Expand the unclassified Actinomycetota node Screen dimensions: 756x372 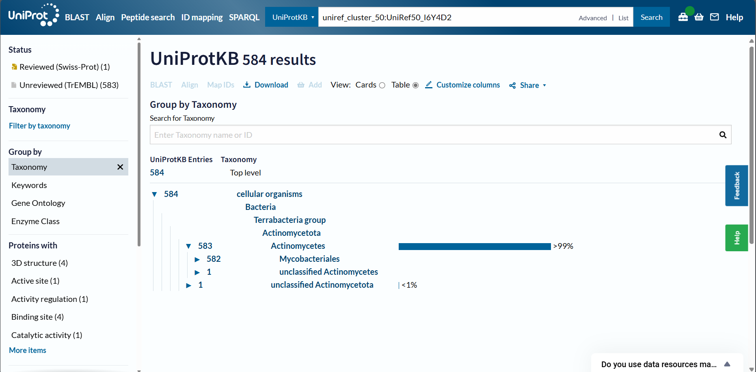[188, 285]
